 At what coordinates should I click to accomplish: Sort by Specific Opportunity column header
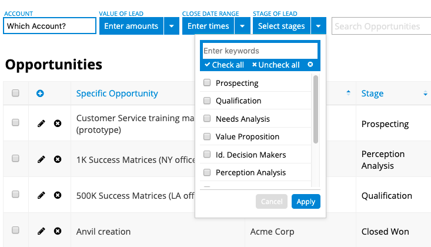(117, 93)
